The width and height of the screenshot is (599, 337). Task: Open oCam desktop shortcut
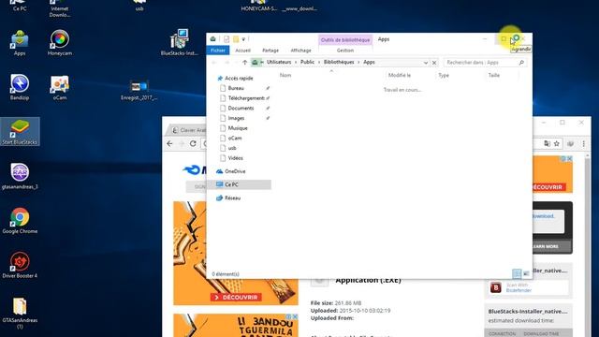click(x=60, y=87)
